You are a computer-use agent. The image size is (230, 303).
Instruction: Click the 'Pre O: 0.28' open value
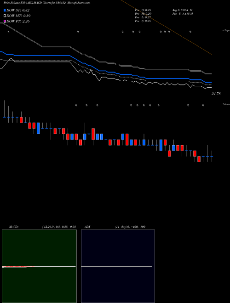[143, 10]
